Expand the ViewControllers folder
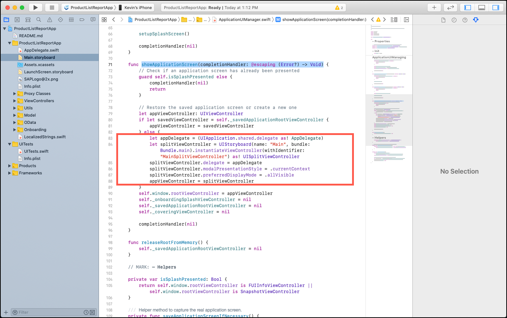 [14, 101]
